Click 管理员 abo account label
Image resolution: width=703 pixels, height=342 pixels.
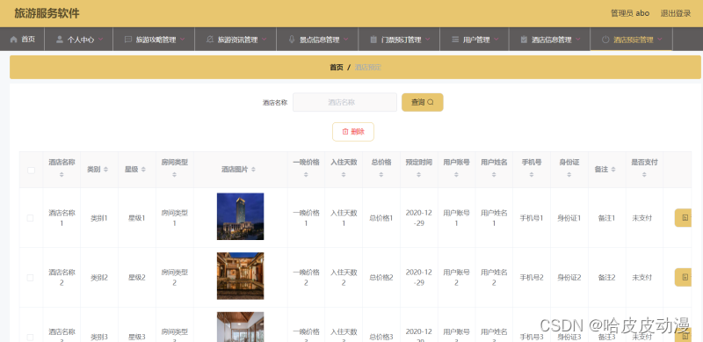[x=630, y=13]
